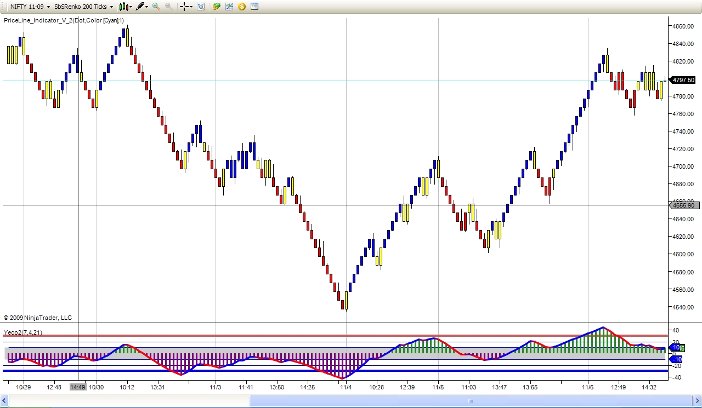Viewport: 702px width, 408px height.
Task: Click the 4780.00 price axis label
Action: [683, 96]
